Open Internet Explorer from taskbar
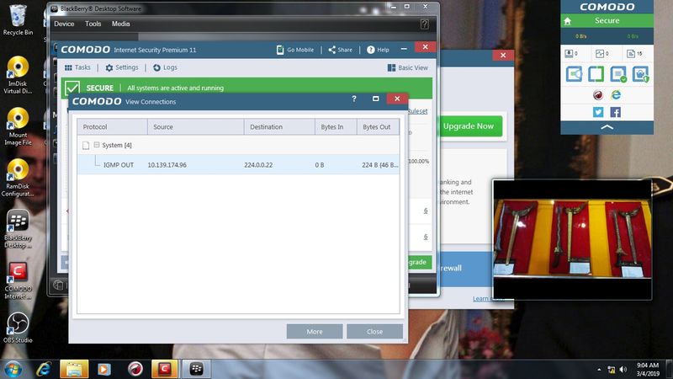The width and height of the screenshot is (673, 379). (x=44, y=369)
